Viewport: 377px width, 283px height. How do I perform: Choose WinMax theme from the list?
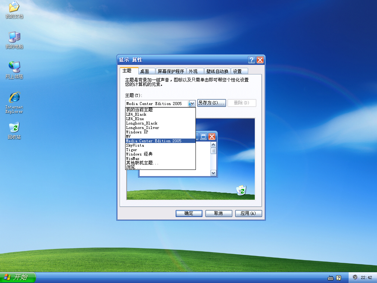(x=161, y=158)
